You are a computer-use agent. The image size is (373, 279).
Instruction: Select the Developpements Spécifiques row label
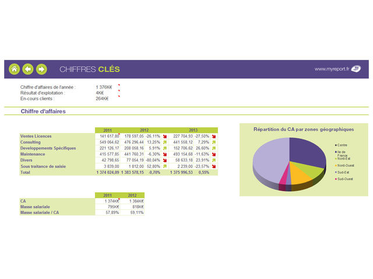point(48,148)
